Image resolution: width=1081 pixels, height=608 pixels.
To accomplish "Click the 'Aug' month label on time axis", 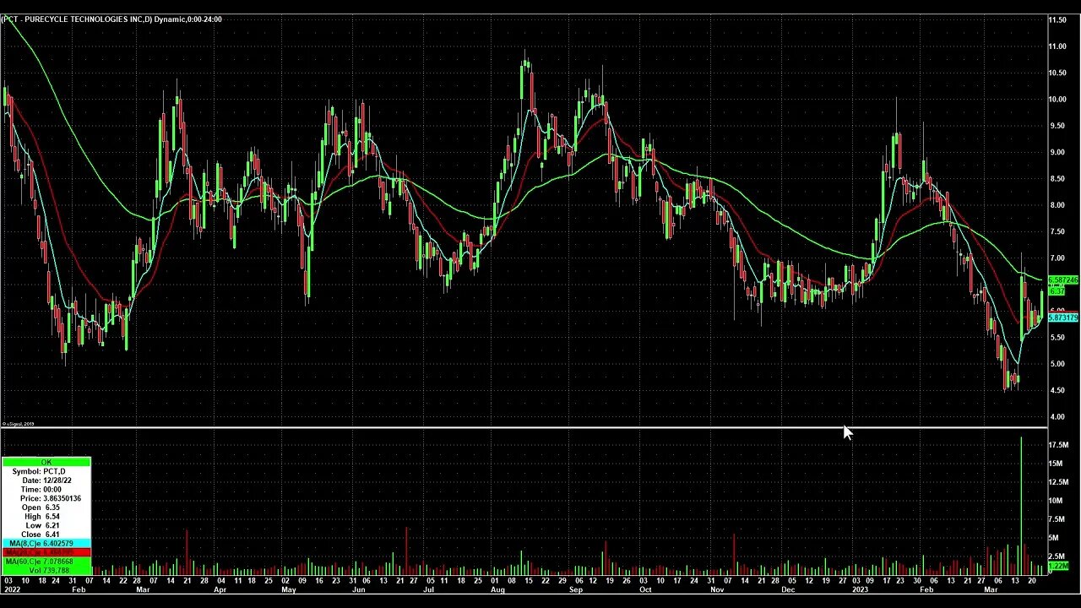I will click(x=497, y=590).
